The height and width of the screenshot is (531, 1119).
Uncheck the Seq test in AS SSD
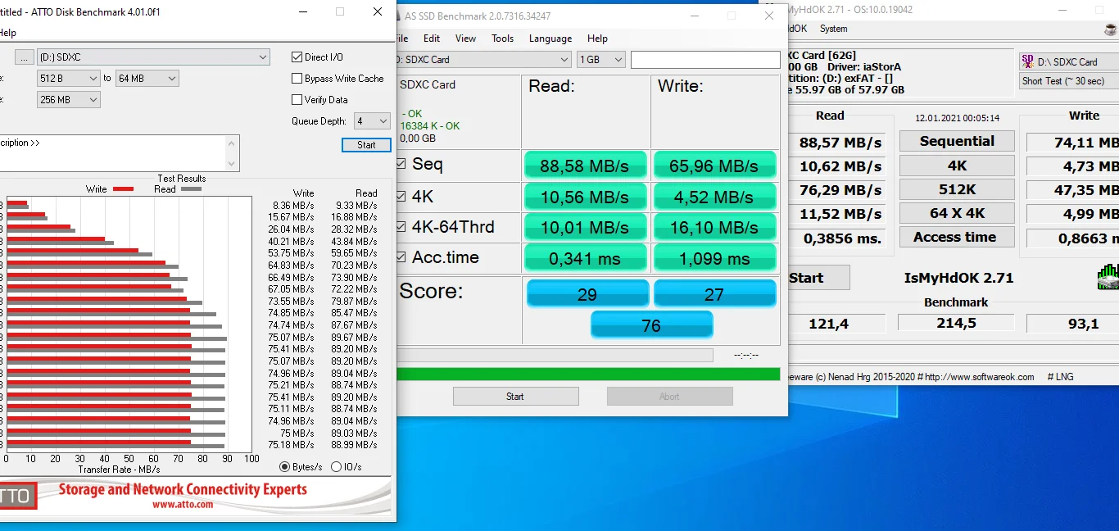(401, 164)
